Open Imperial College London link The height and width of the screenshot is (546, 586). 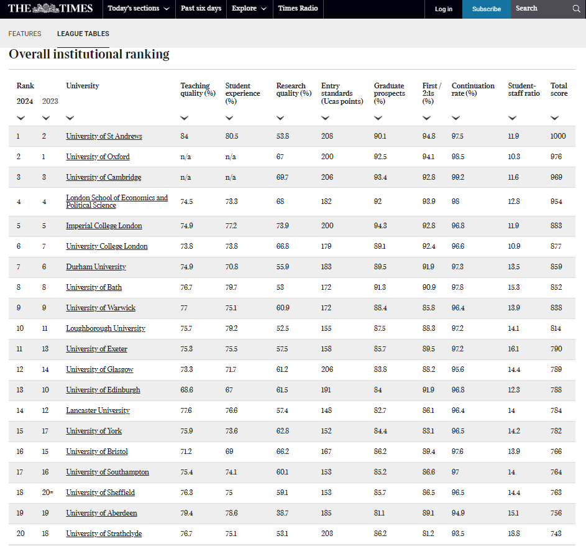pyautogui.click(x=104, y=226)
